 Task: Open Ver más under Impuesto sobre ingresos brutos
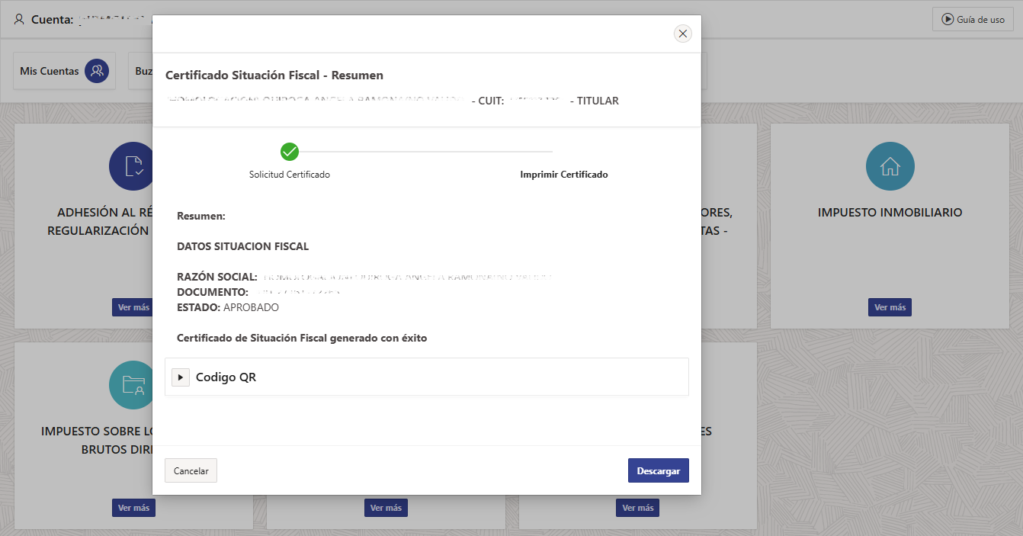[x=133, y=508]
